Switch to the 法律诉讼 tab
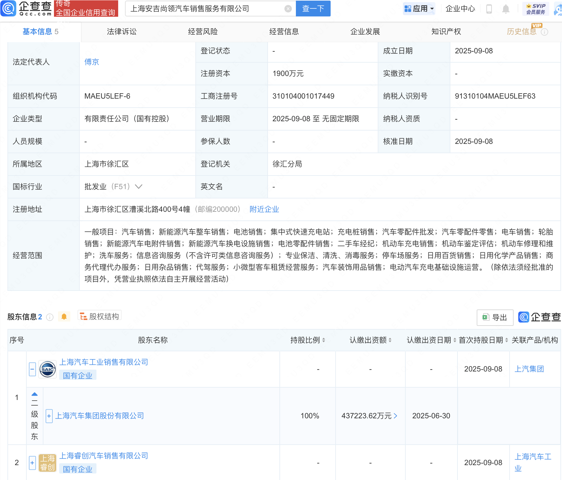Image resolution: width=562 pixels, height=480 pixels. 121,31
